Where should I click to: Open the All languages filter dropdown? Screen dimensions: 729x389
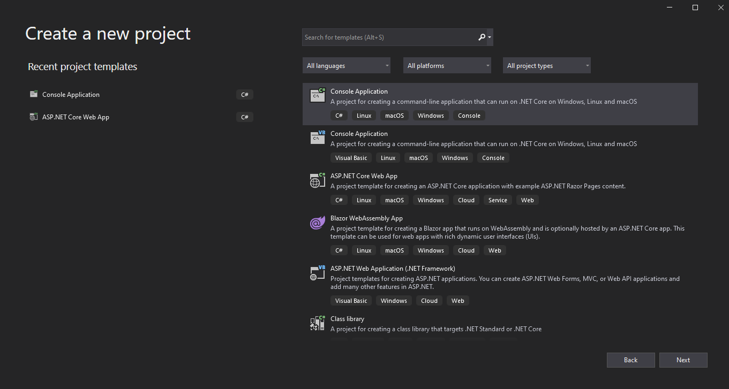[347, 66]
